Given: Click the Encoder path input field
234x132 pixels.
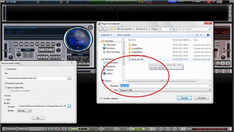Looking at the screenshot, I should point(42,106).
